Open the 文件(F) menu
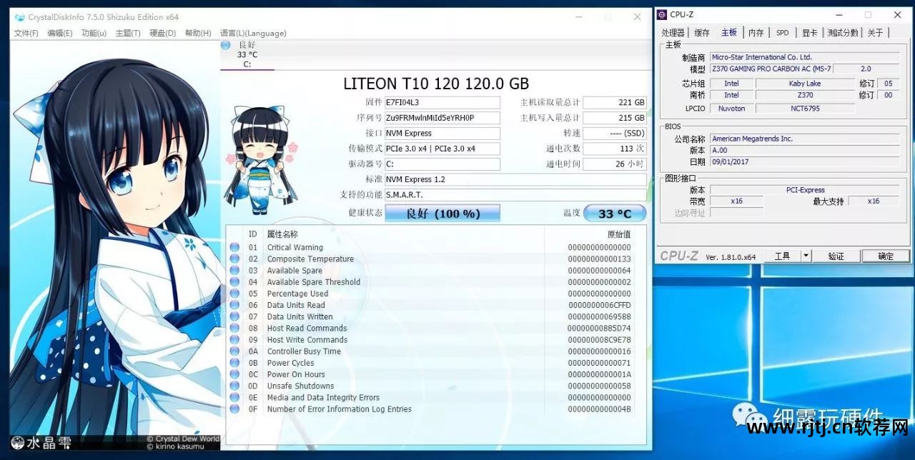The image size is (915, 460). tap(26, 33)
